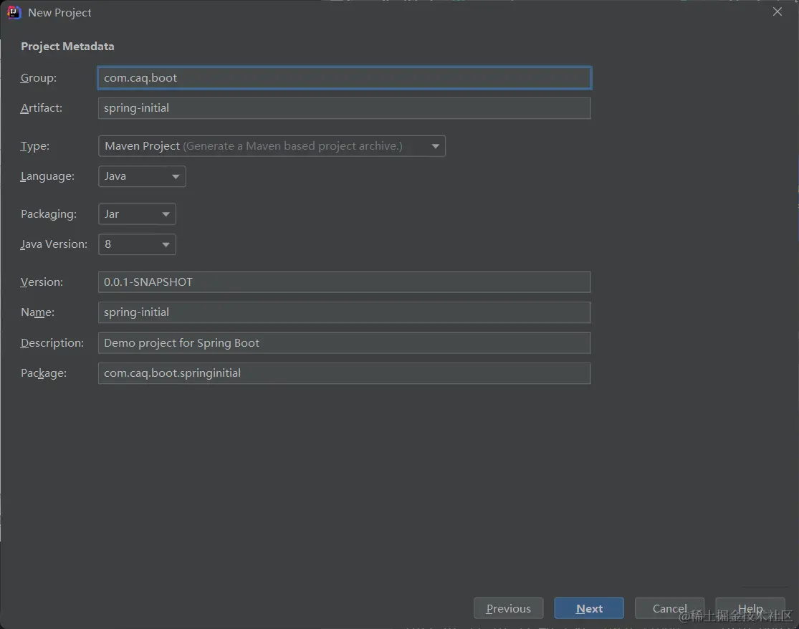This screenshot has width=799, height=629.
Task: Open Help for the wizard
Action: tap(750, 608)
